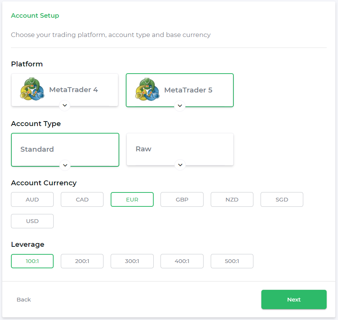This screenshot has width=338, height=320.
Task: Click the Leverage section label
Action: 28,245
